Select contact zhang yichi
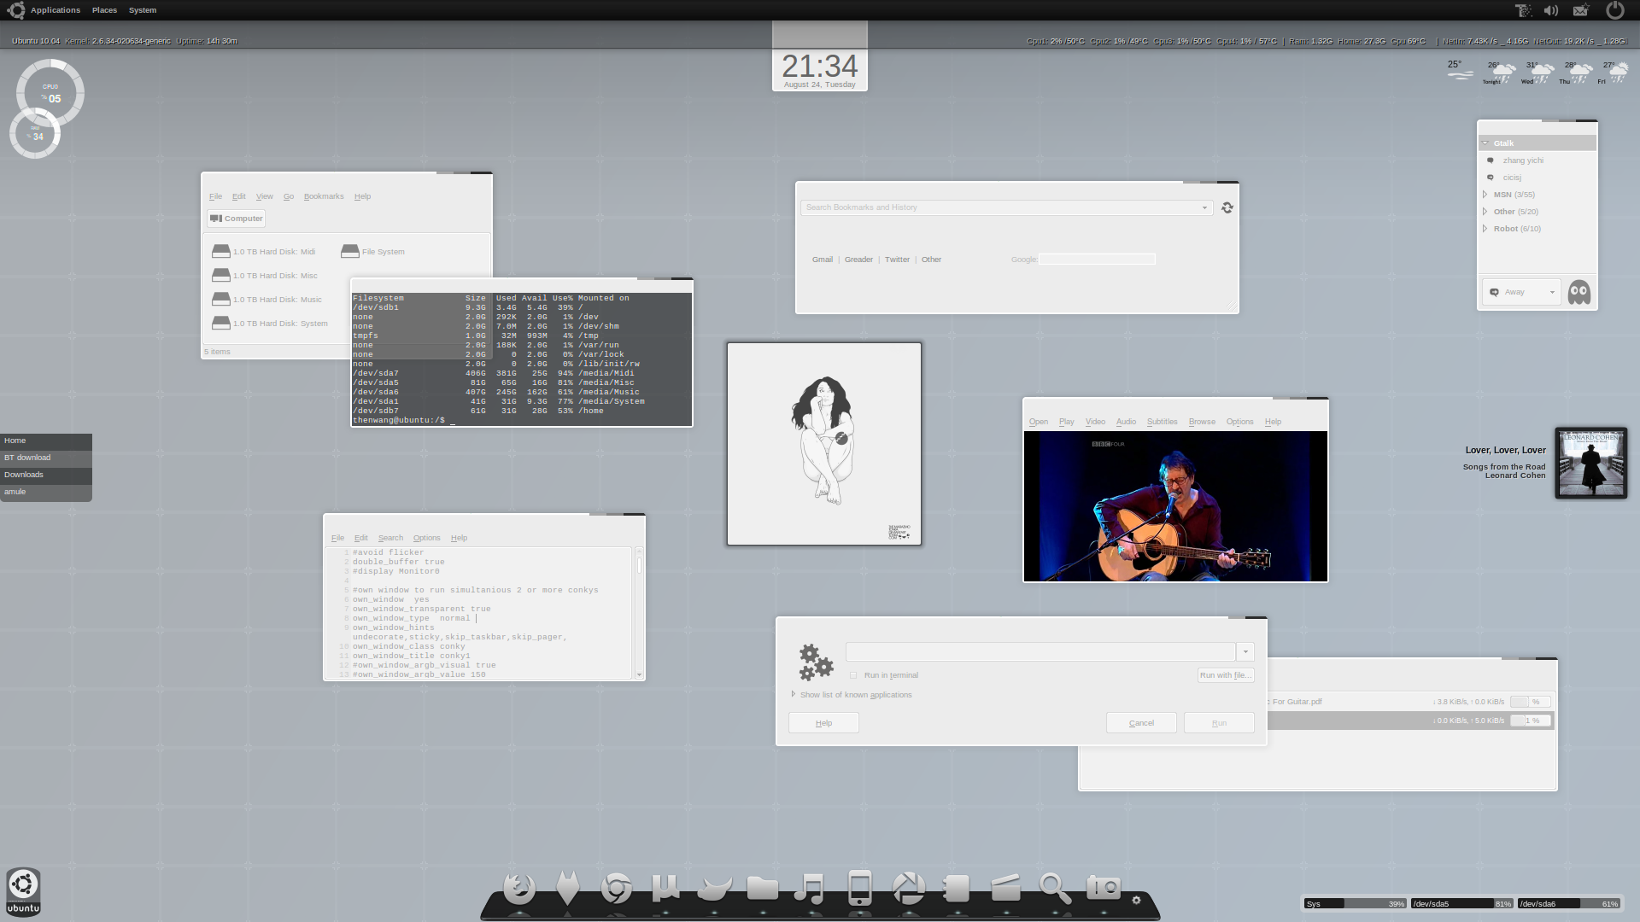This screenshot has width=1640, height=922. click(x=1523, y=160)
